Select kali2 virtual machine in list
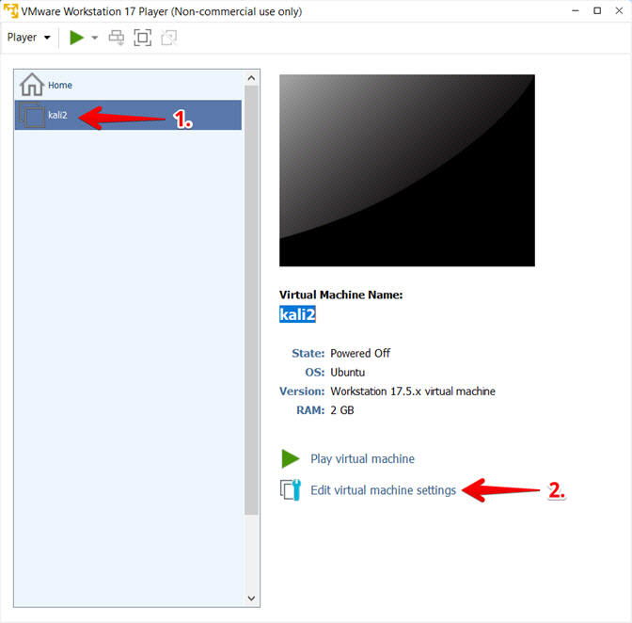The height and width of the screenshot is (623, 632). (128, 115)
